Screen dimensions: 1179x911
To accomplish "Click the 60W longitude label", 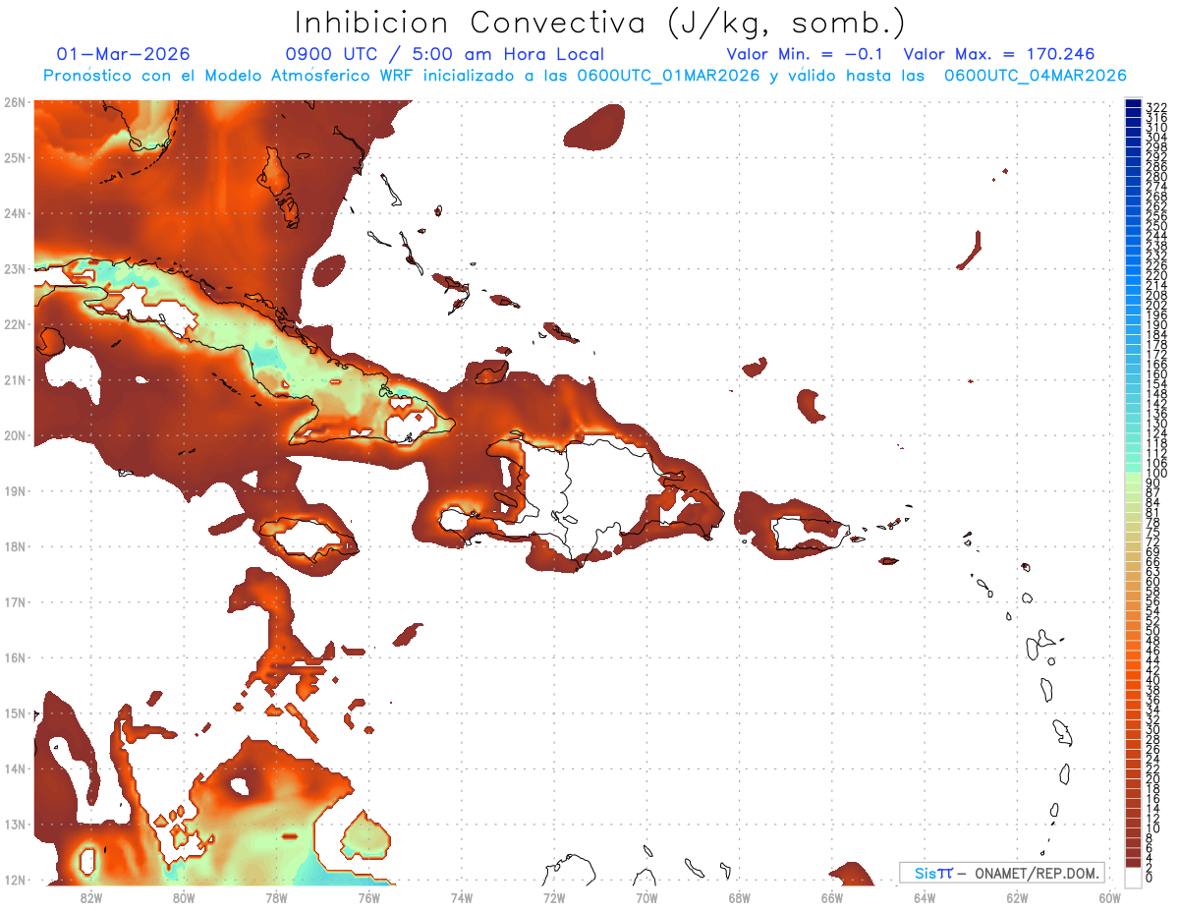I will [x=1109, y=896].
